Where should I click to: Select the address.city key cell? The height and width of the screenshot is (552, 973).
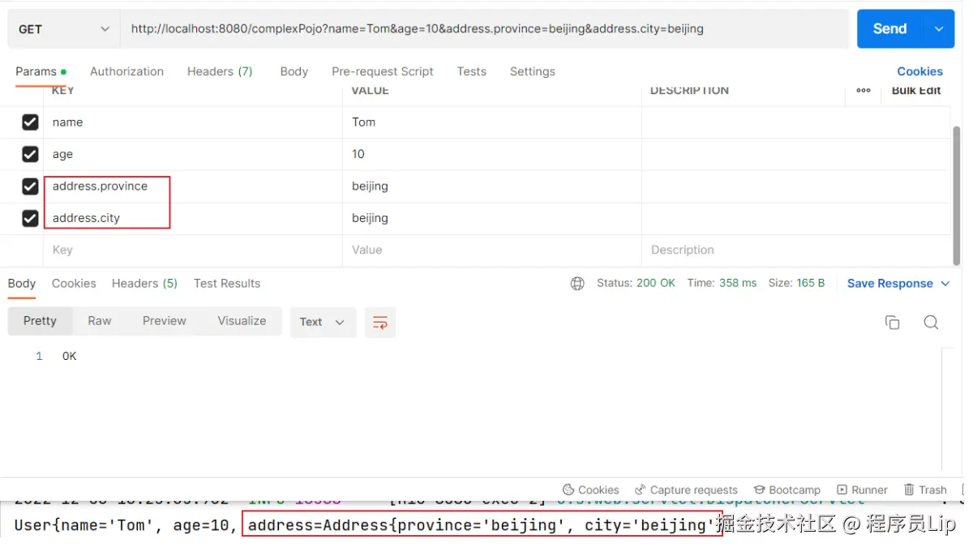pos(193,218)
